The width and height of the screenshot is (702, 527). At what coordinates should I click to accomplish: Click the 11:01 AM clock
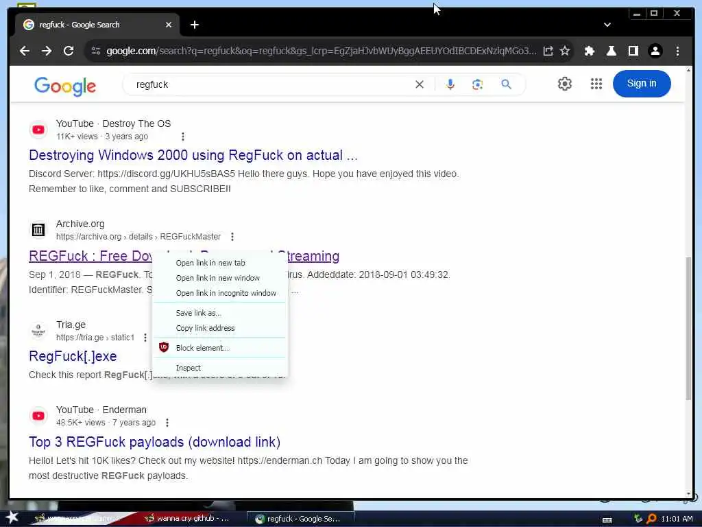point(677,519)
